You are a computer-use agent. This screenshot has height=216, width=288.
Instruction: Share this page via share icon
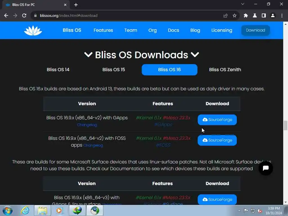pos(226,16)
